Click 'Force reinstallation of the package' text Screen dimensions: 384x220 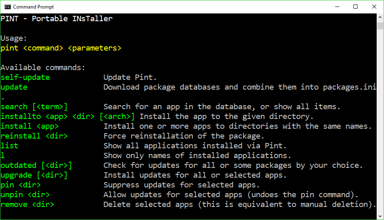pyautogui.click(x=184, y=136)
